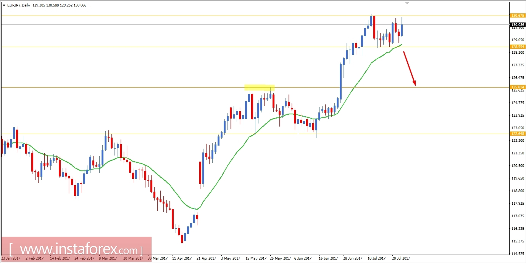Expand the chart title disclosure triangle
526x263 pixels.
pos(3,5)
